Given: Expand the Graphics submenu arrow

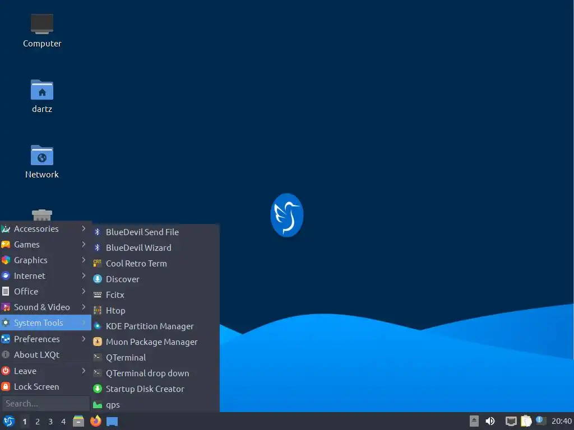Looking at the screenshot, I should click(84, 260).
